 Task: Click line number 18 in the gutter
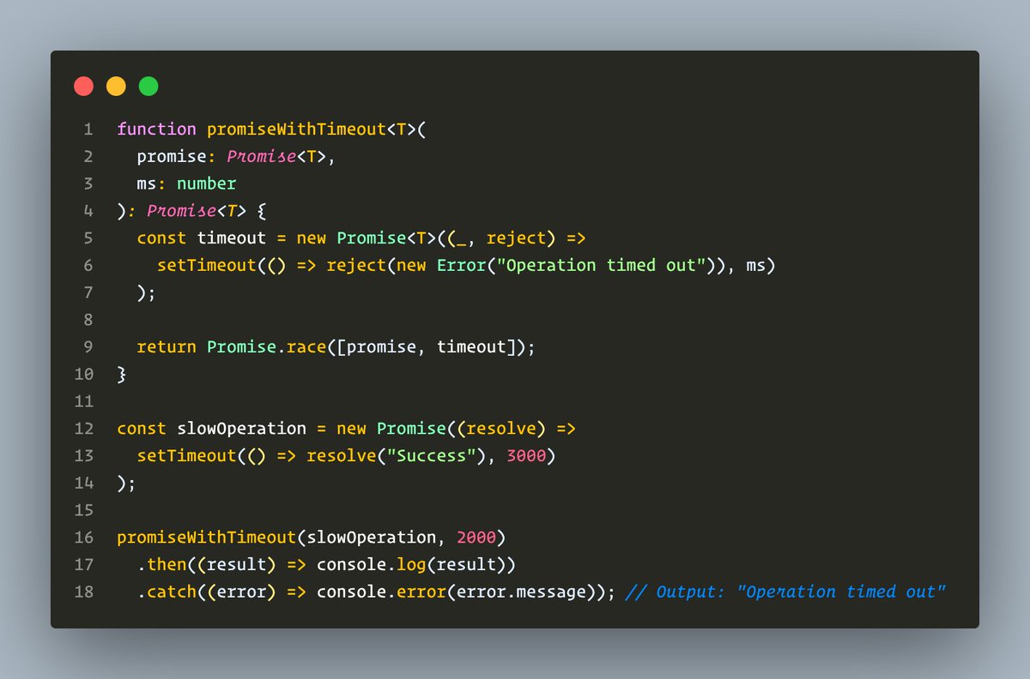coord(83,592)
